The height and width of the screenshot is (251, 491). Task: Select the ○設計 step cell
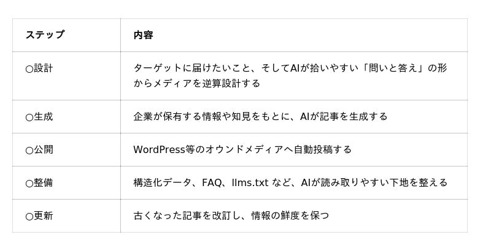point(66,76)
